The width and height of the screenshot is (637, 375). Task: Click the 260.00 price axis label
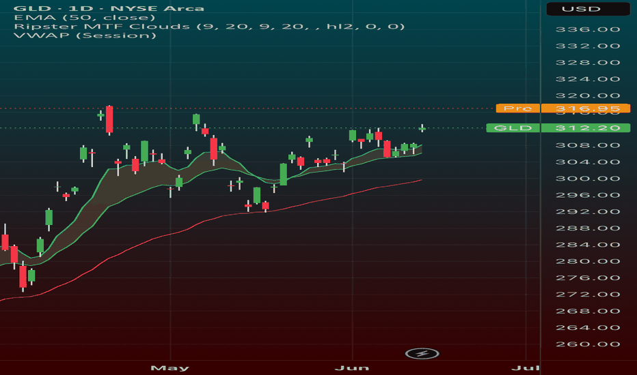[587, 344]
